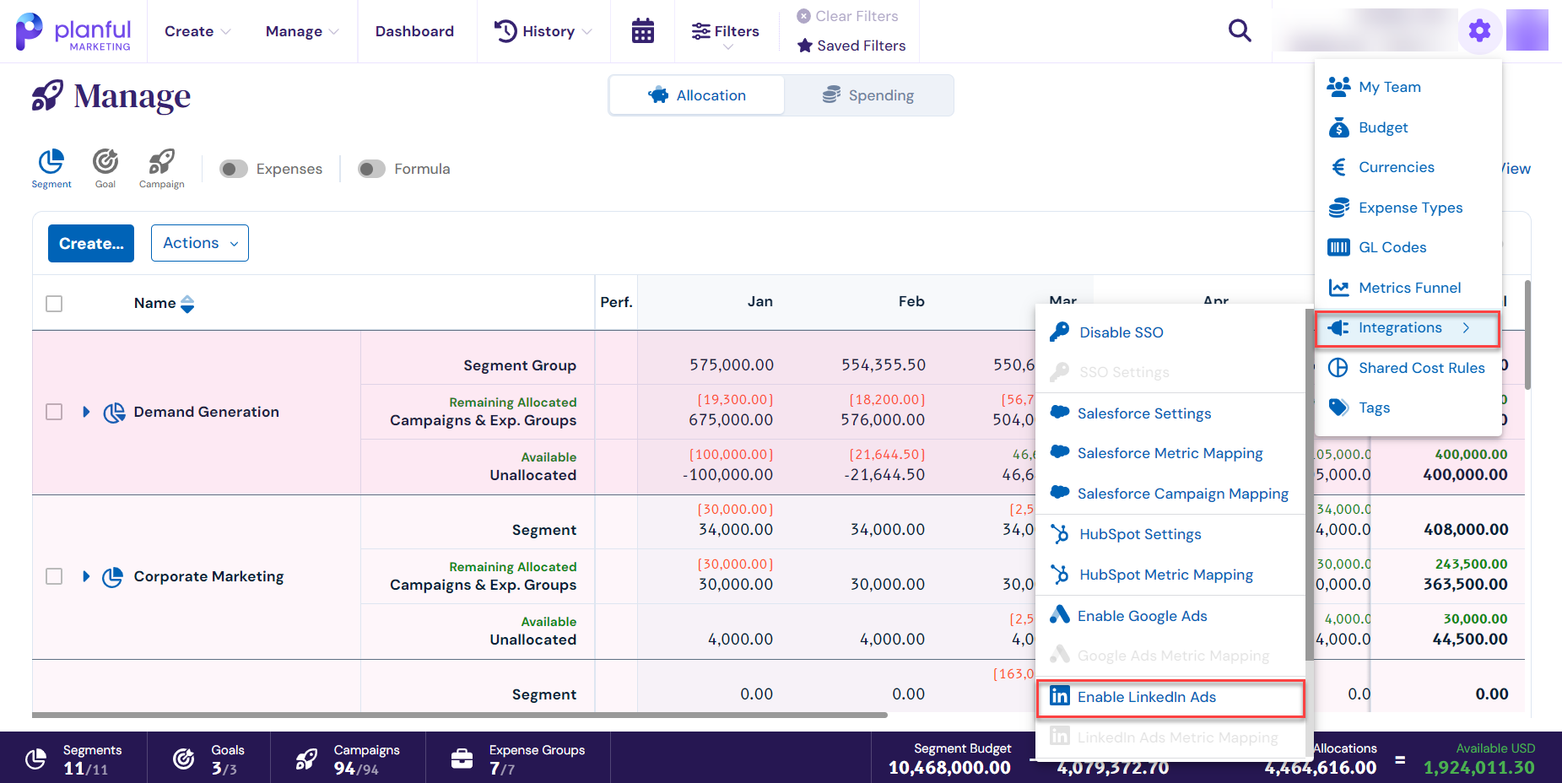Switch to the Spending tab

point(868,95)
